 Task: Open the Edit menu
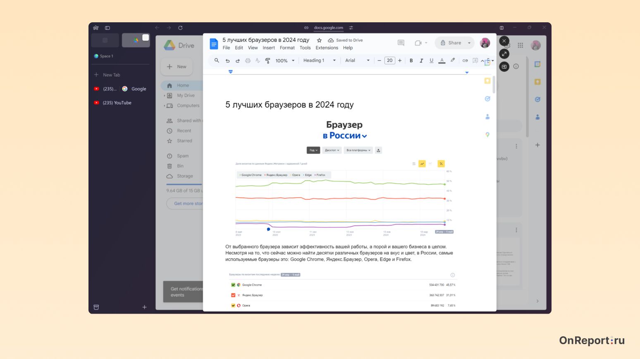pyautogui.click(x=239, y=48)
